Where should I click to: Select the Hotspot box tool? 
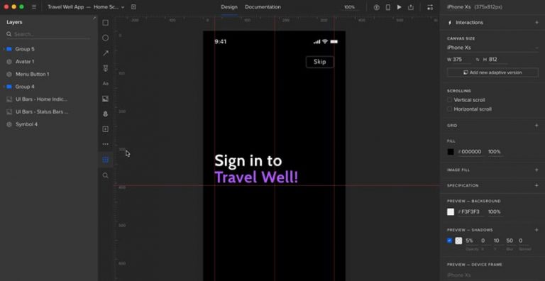105,129
